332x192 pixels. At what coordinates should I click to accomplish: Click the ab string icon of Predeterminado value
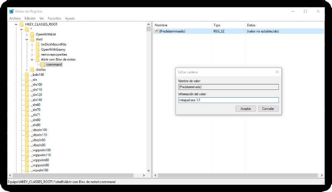(x=156, y=31)
